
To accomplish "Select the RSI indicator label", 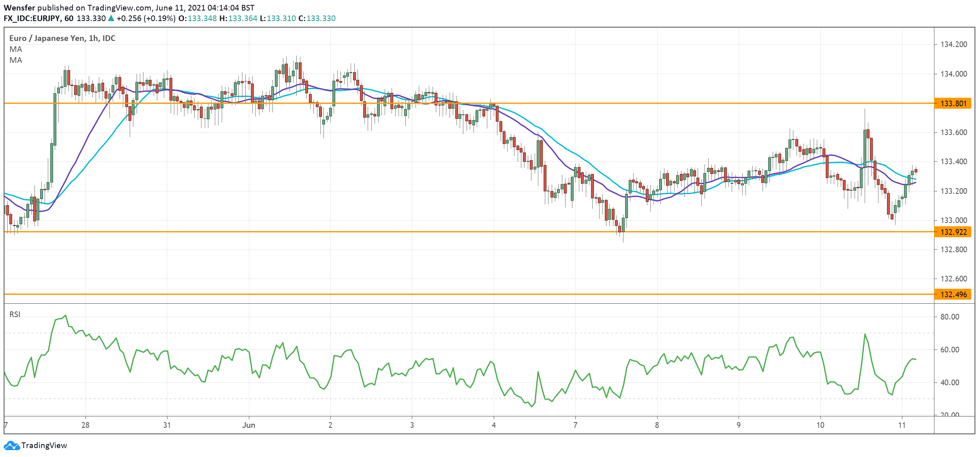I will (x=15, y=314).
